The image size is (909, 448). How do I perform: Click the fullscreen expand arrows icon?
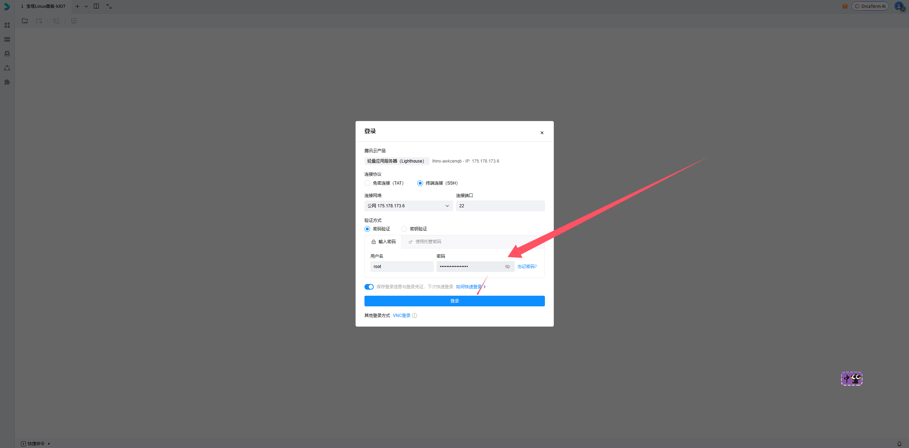coord(109,6)
